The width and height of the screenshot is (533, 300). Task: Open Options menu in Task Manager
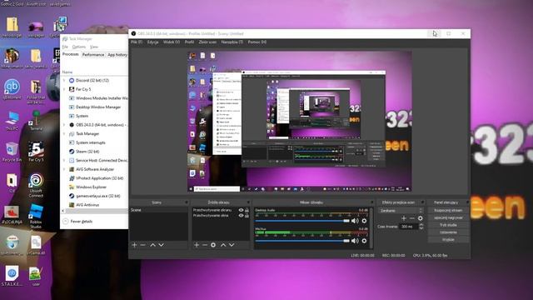(x=79, y=47)
